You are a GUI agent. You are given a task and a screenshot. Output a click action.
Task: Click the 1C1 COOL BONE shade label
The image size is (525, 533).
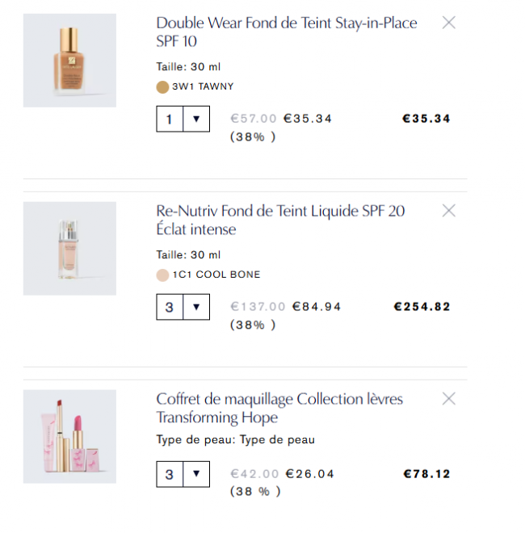tap(216, 275)
